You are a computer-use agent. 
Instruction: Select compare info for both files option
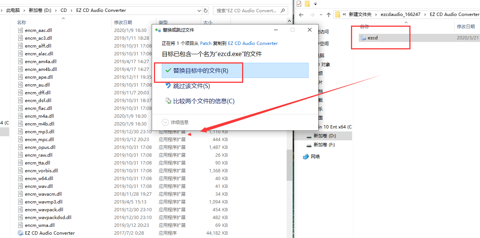point(200,101)
